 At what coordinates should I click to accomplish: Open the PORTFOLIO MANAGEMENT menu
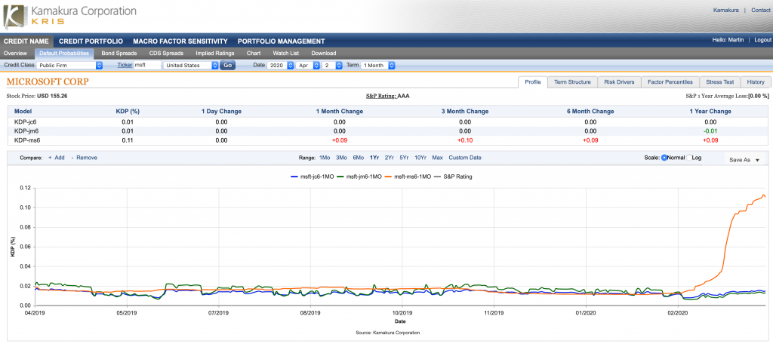click(x=281, y=41)
